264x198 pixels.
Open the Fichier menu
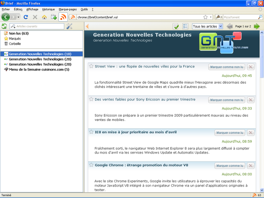tap(6, 9)
